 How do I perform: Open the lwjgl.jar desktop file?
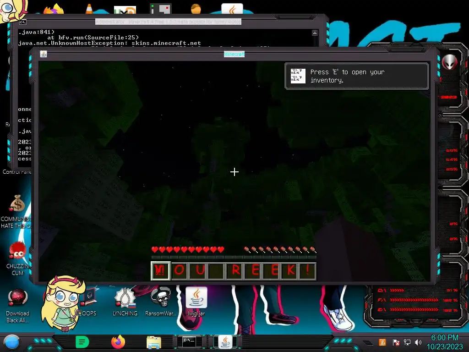click(x=196, y=302)
